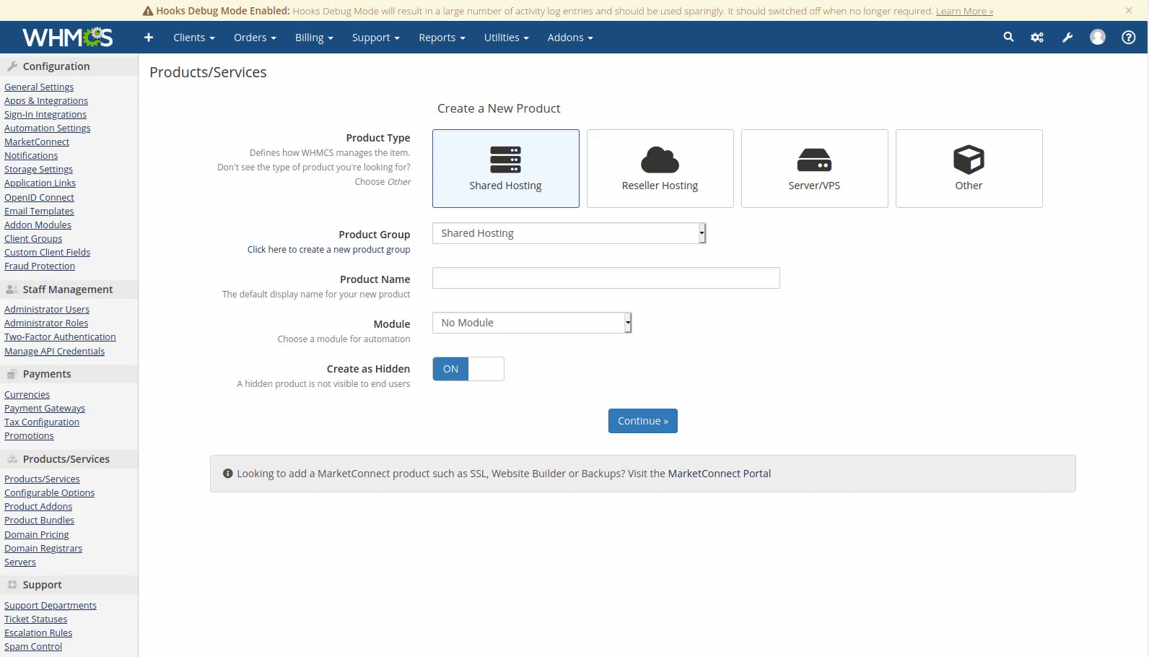
Task: Open the Products/Services sidebar link
Action: 42,479
